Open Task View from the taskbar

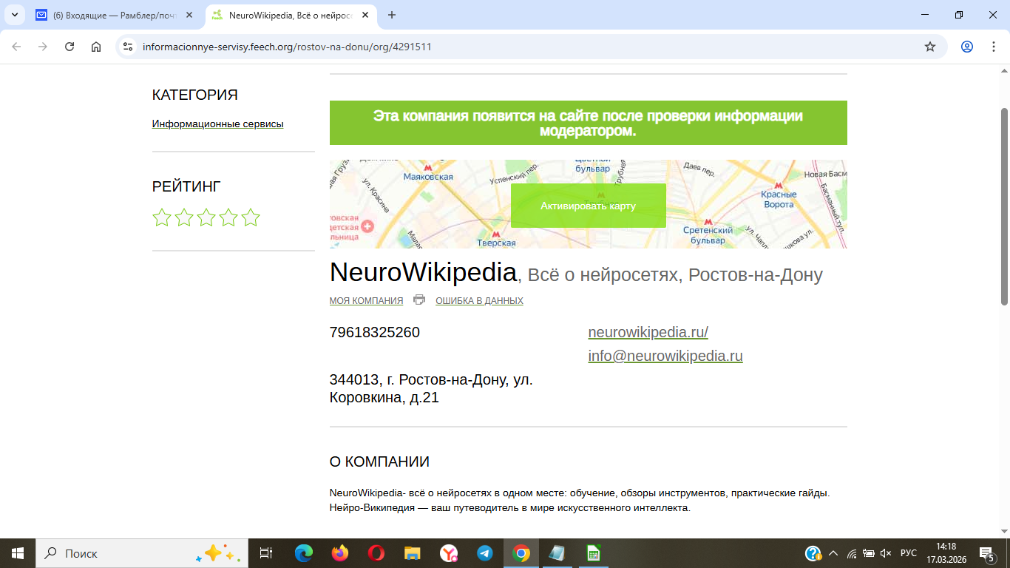coord(266,553)
